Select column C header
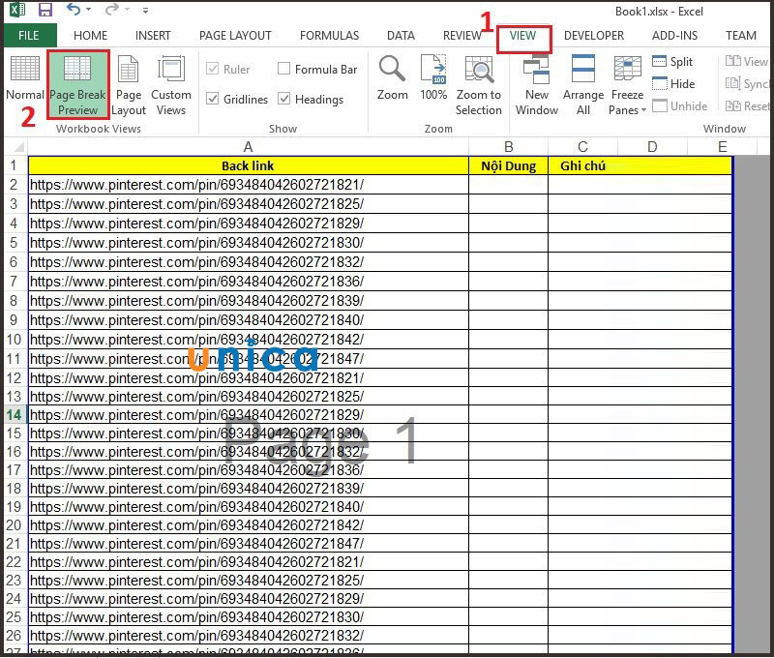Viewport: 774px width, 658px height. [x=582, y=147]
